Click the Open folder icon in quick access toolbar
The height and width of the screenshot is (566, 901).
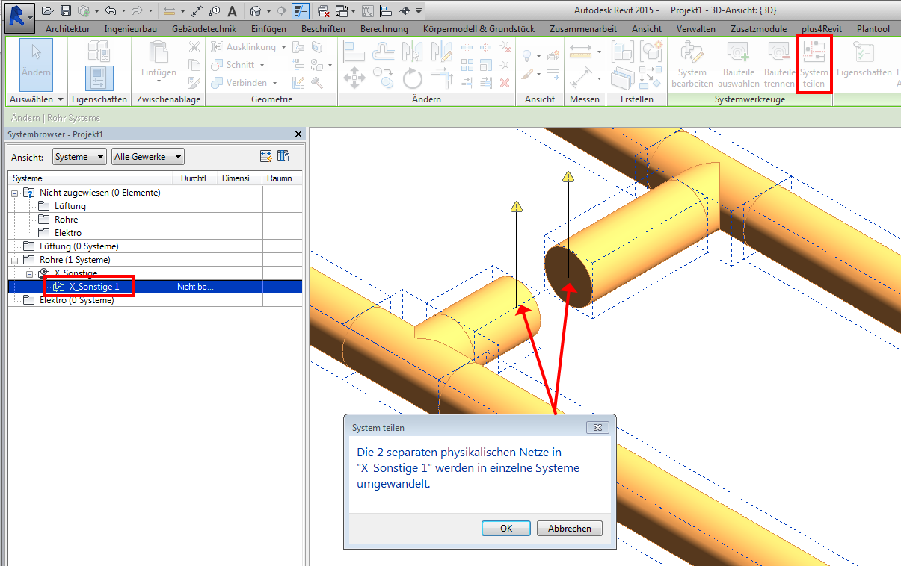click(x=48, y=11)
